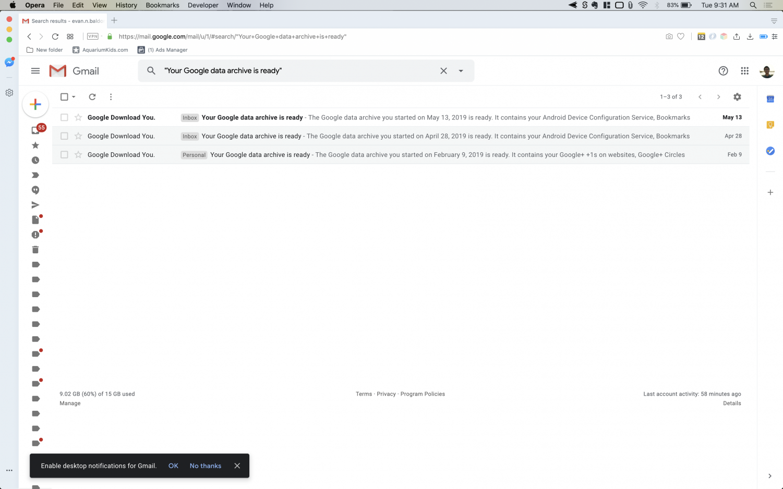This screenshot has width=783, height=489.
Task: Select the May 13 email checkbox
Action: pyautogui.click(x=64, y=118)
